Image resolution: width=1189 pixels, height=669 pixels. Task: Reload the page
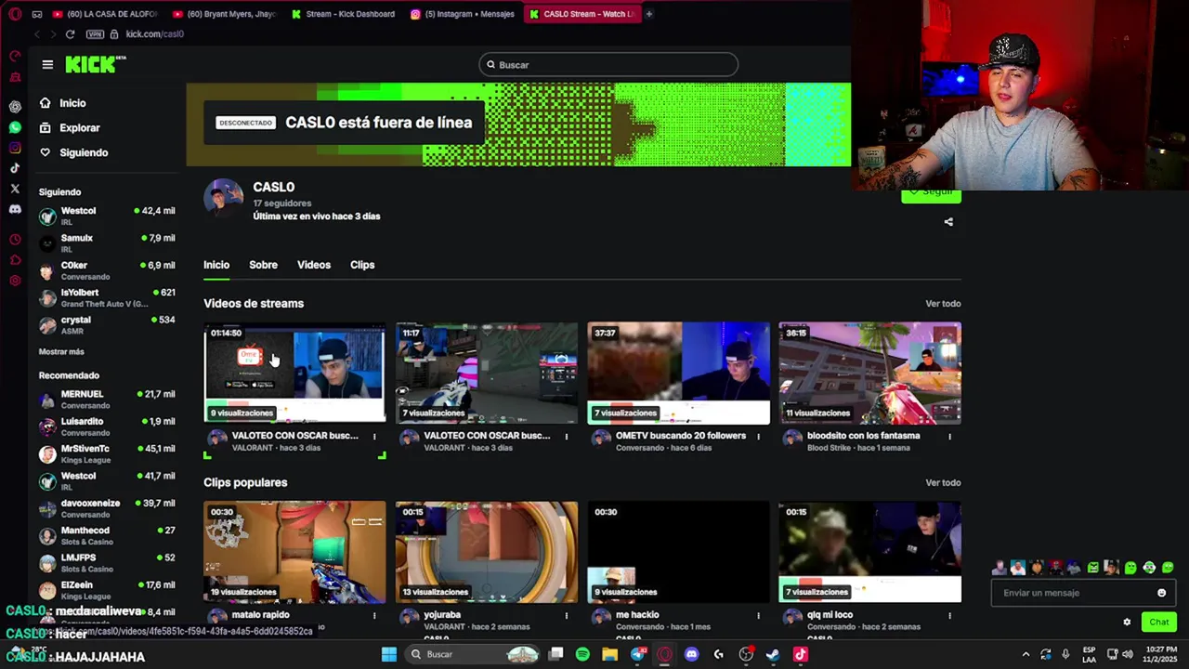(x=70, y=34)
